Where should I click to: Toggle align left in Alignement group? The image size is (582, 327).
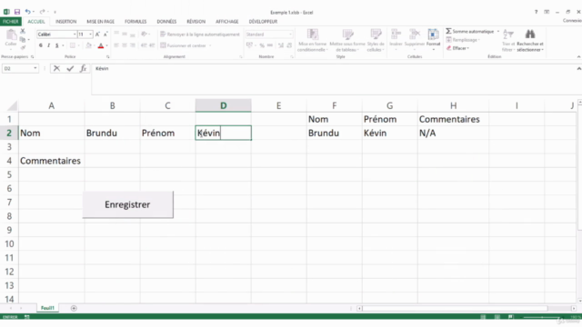pos(116,45)
